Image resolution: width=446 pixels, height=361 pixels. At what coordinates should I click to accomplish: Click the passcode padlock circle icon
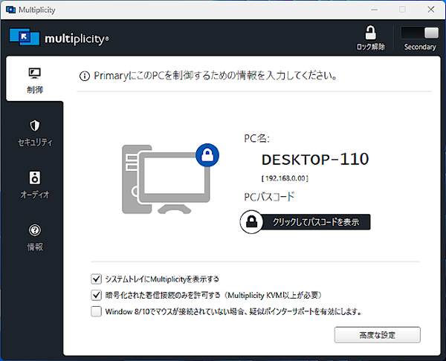(x=251, y=221)
